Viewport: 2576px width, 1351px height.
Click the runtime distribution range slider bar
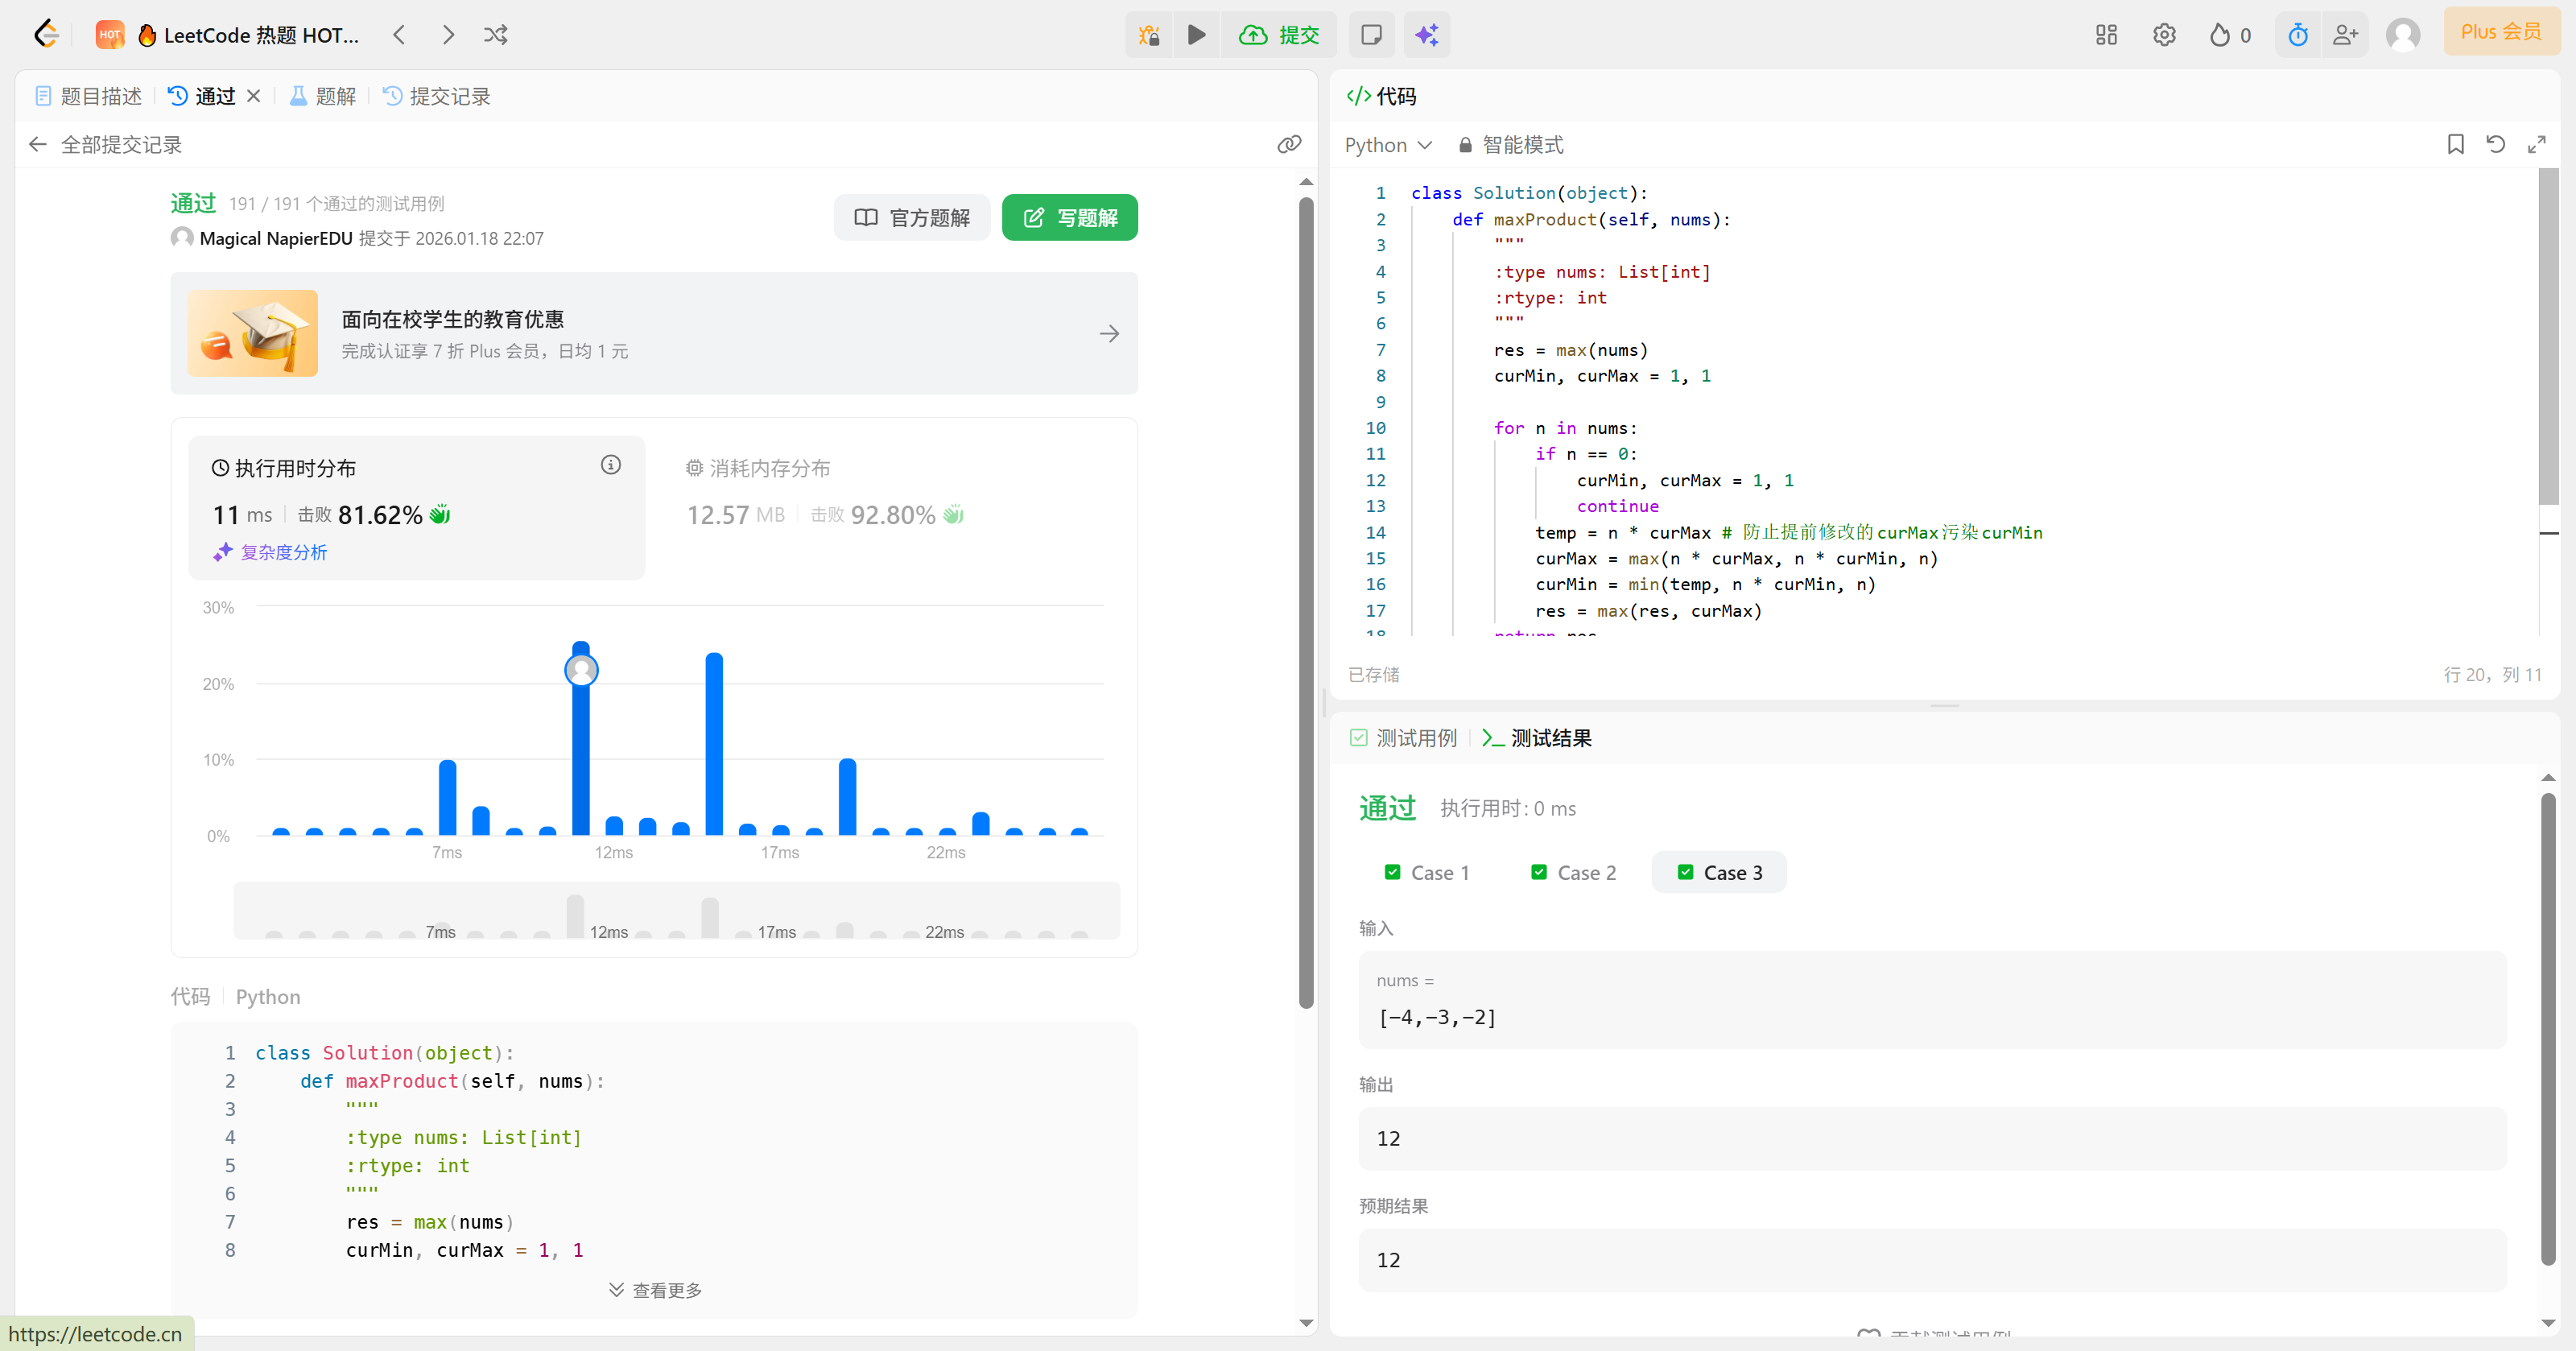coord(676,910)
